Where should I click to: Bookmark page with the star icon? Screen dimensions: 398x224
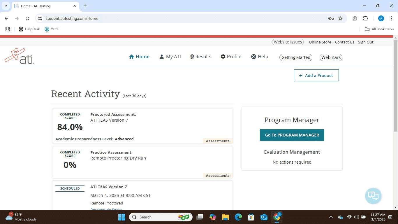pos(340,18)
